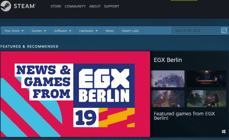This screenshot has height=140, width=229.
Task: Click the STEAM wordmark text
Action: [x=25, y=6]
